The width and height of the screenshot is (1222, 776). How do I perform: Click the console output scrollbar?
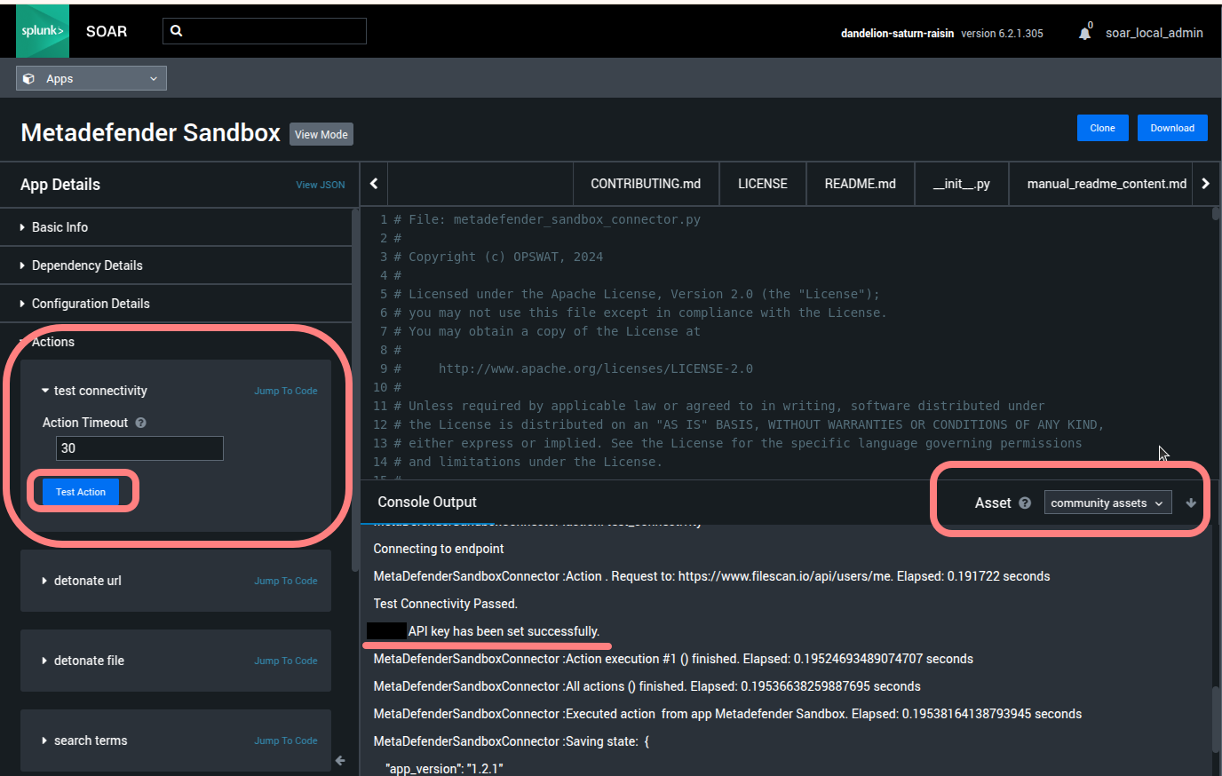pos(1216,719)
